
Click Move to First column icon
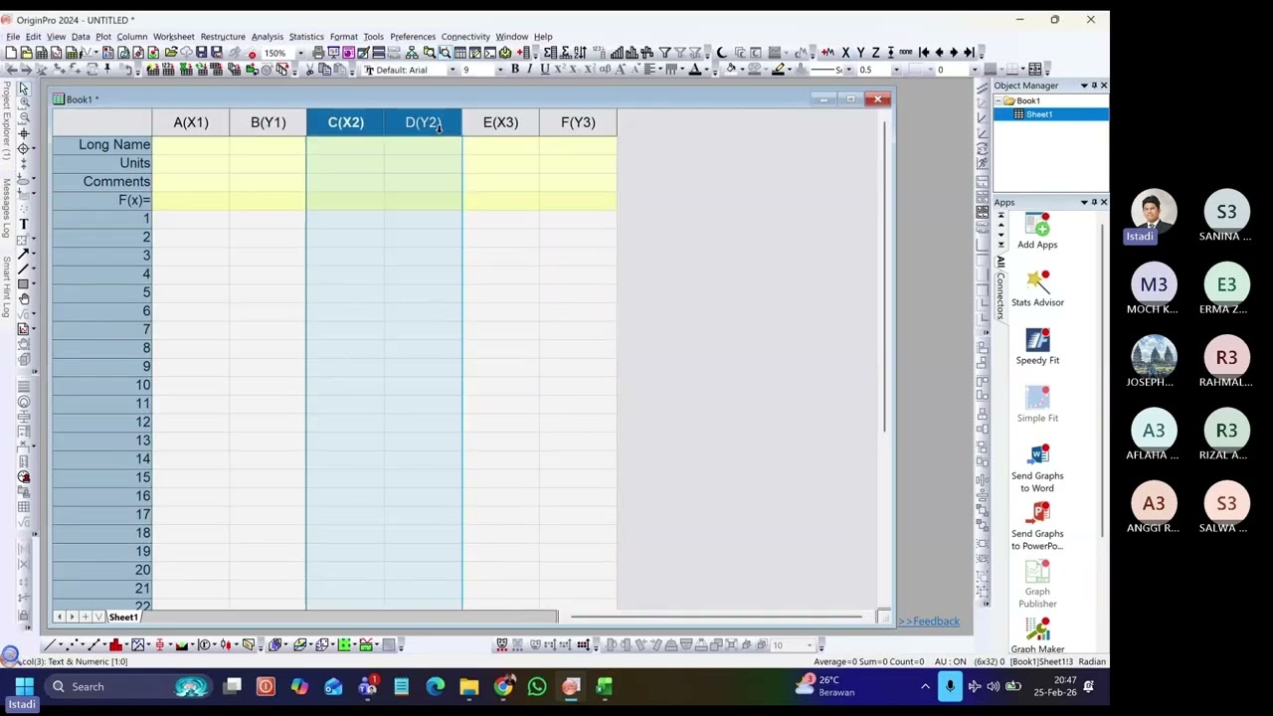[x=924, y=52]
